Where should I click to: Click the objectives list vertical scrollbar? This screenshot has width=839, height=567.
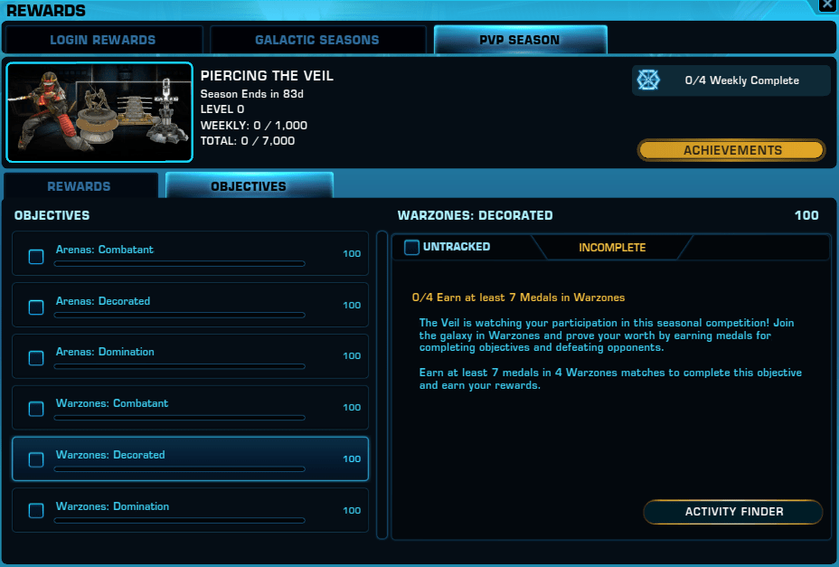(x=382, y=385)
